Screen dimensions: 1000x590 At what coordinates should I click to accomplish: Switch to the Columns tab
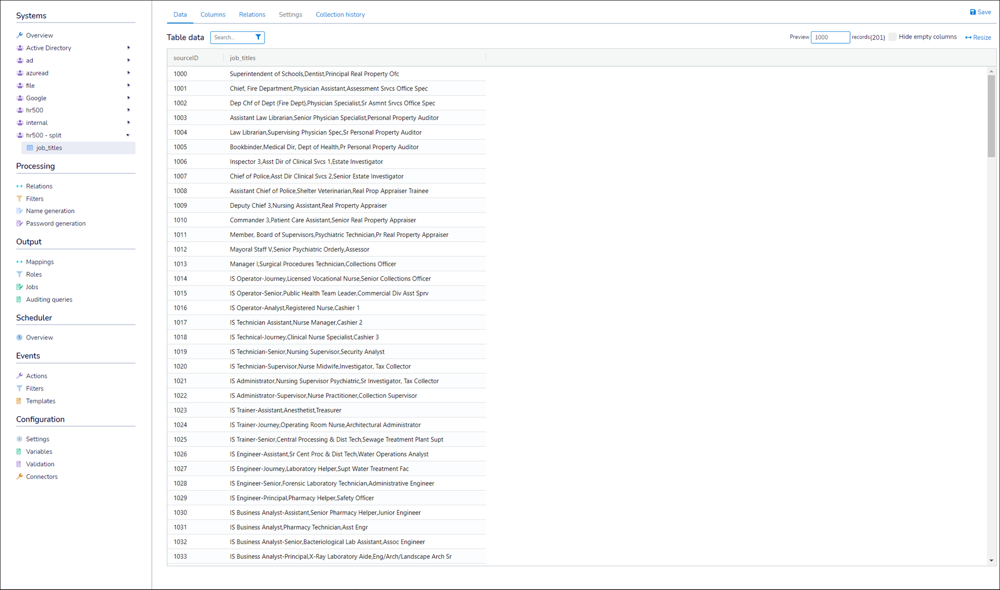(x=213, y=15)
